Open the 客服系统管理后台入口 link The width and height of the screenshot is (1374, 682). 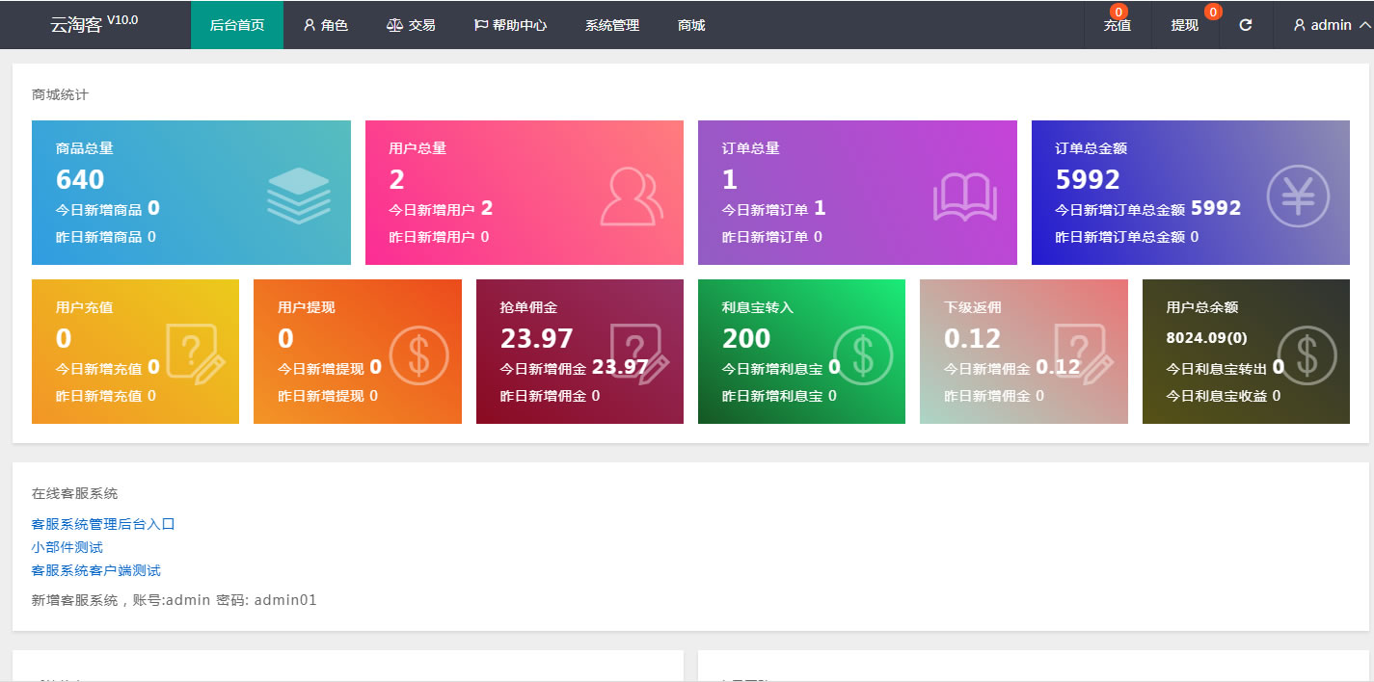point(103,524)
